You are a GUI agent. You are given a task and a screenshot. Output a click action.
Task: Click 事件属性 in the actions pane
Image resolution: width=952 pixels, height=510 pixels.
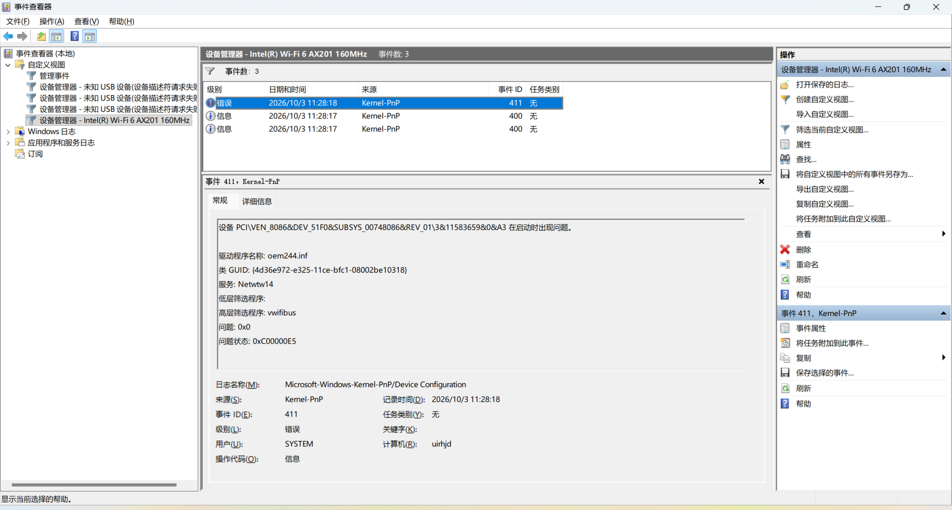click(811, 328)
